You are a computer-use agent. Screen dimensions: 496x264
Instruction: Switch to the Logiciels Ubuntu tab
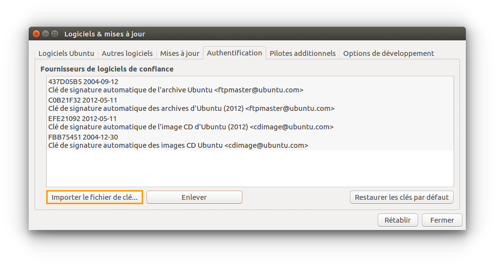click(x=66, y=53)
